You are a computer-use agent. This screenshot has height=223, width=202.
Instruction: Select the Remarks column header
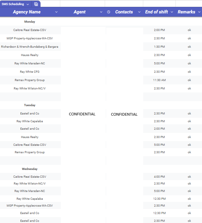[186, 12]
